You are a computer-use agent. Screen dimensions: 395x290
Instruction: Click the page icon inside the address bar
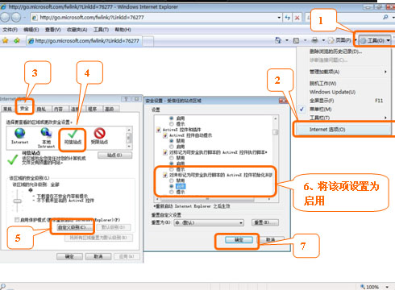click(35, 18)
